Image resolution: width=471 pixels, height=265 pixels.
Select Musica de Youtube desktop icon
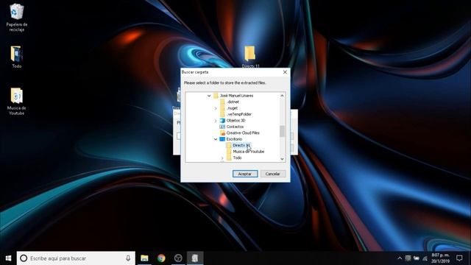(x=16, y=102)
